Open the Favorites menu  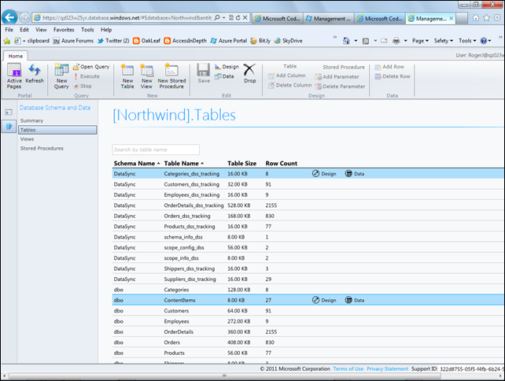pyautogui.click(x=65, y=29)
